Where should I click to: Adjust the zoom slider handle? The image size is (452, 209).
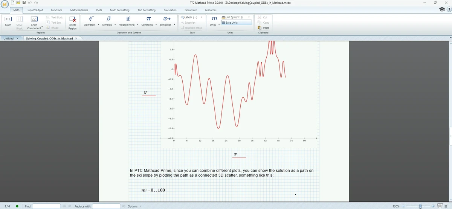coord(421,206)
